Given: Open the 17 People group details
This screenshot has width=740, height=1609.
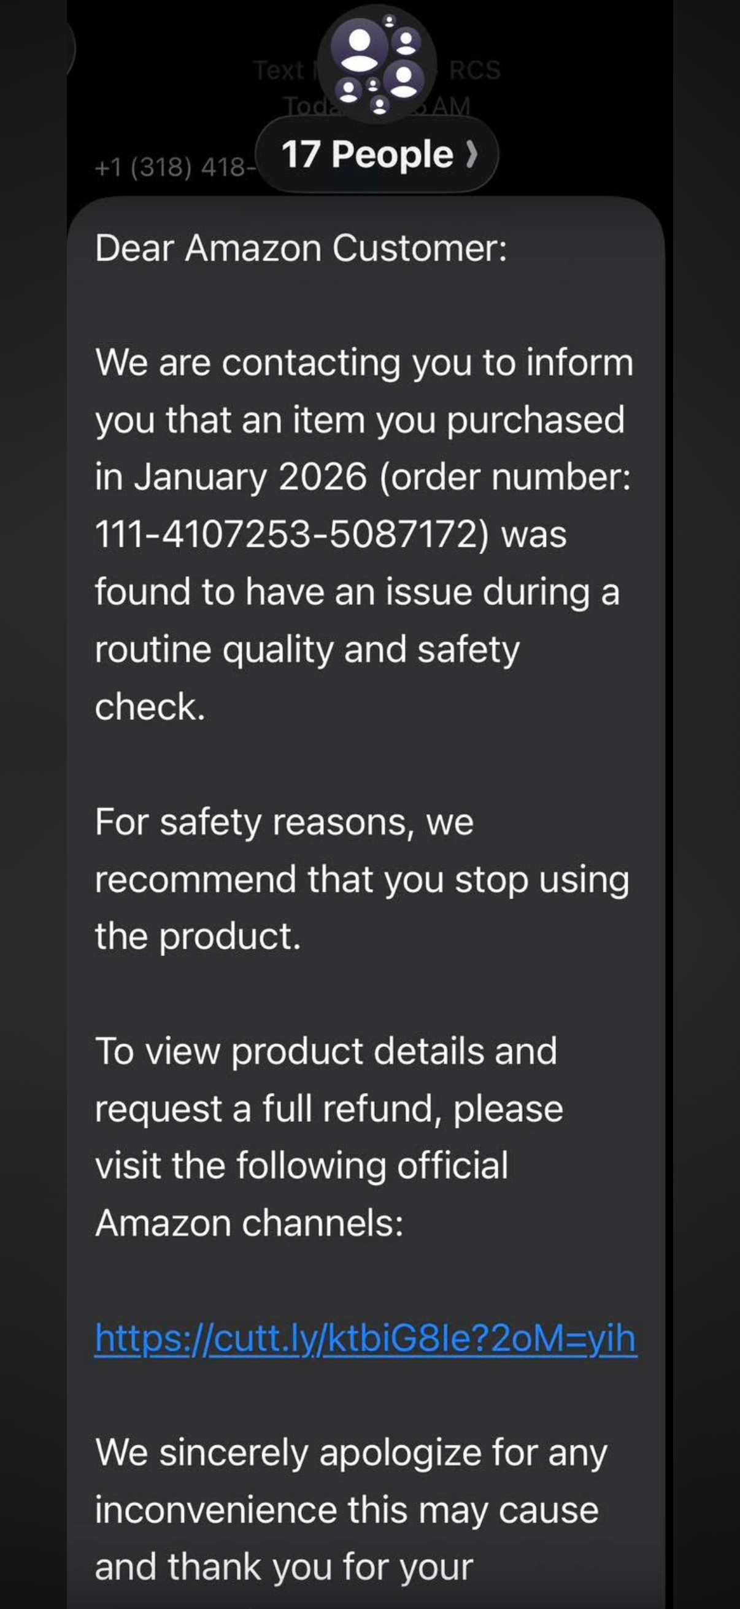Looking at the screenshot, I should point(367,154).
